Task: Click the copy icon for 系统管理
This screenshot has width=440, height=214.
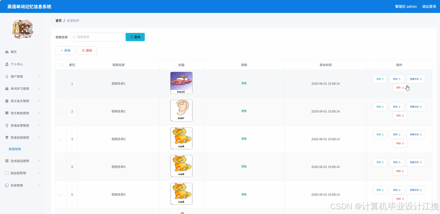Action: [7, 186]
